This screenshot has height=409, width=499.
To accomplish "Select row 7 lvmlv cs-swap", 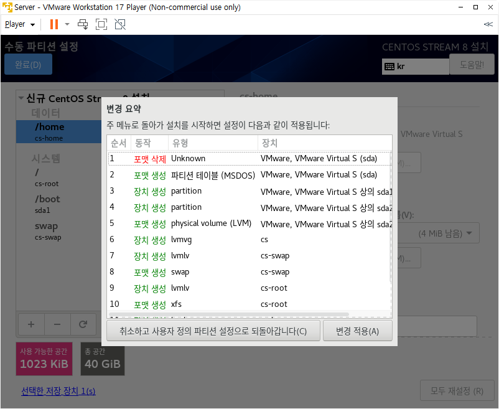I will click(250, 256).
